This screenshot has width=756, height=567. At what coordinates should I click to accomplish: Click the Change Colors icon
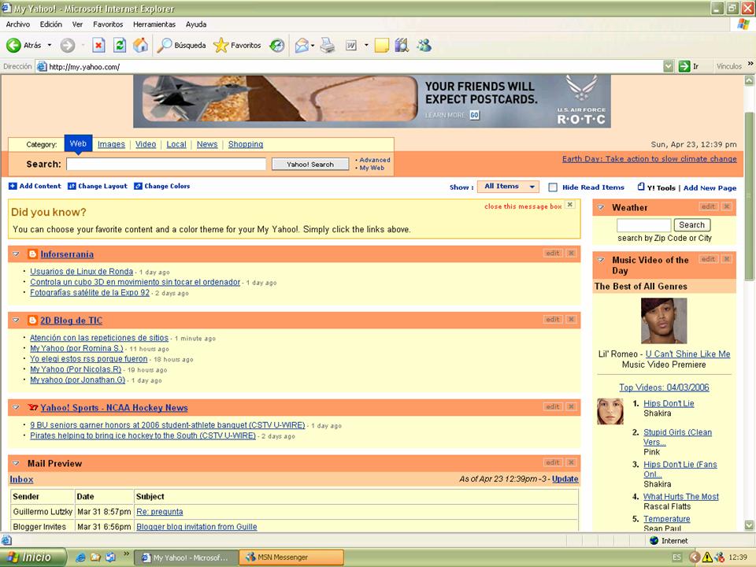(138, 186)
